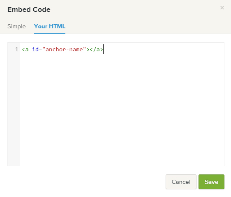The height and width of the screenshot is (197, 231).
Task: Save the embed code
Action: pyautogui.click(x=211, y=182)
